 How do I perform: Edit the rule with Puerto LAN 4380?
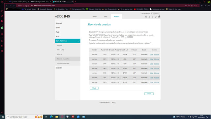(x=151, y=59)
